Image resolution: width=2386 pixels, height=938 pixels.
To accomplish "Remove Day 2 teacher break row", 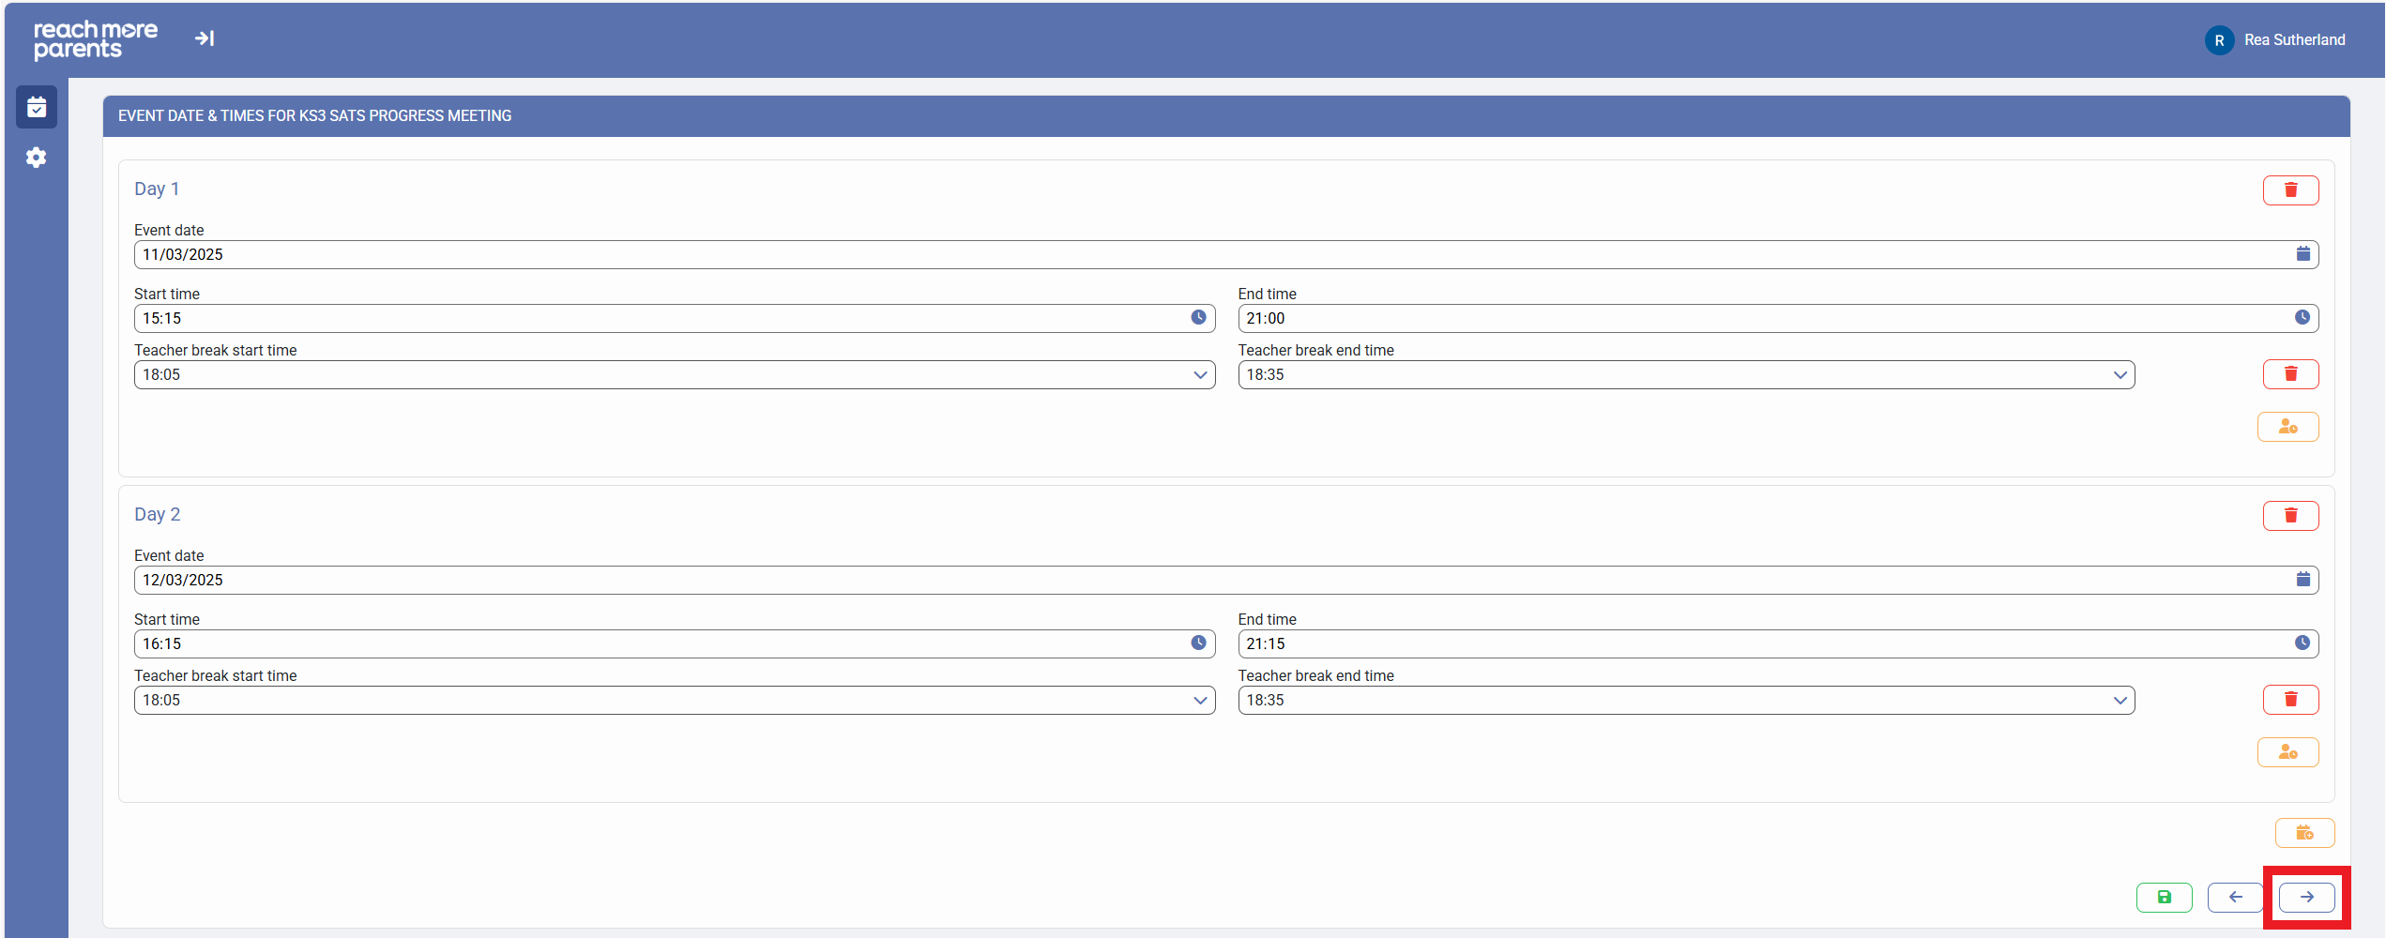I will click(x=2289, y=700).
